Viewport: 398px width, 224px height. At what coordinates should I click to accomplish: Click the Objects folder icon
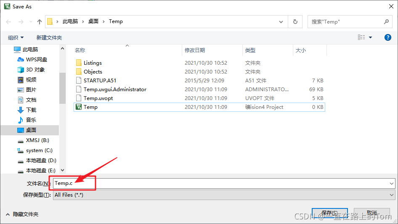79,71
